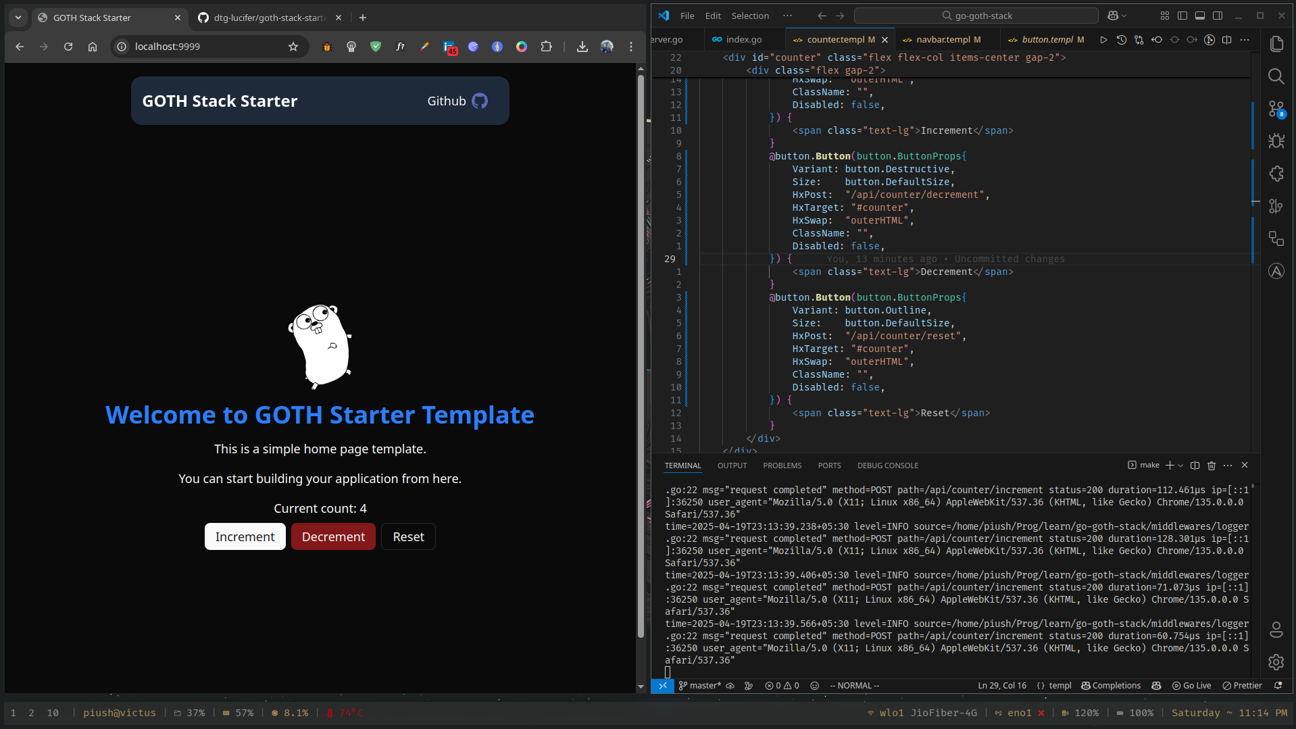The width and height of the screenshot is (1296, 729).
Task: Open the terminal profile dropdown next to plus
Action: (x=1180, y=466)
